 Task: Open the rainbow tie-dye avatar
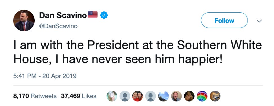tap(202, 96)
